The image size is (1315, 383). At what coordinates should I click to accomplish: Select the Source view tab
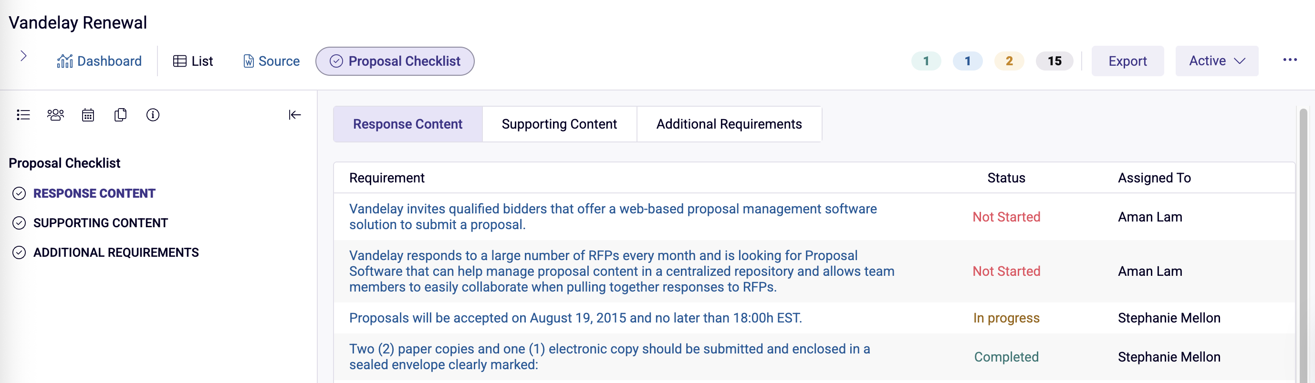[x=271, y=61]
